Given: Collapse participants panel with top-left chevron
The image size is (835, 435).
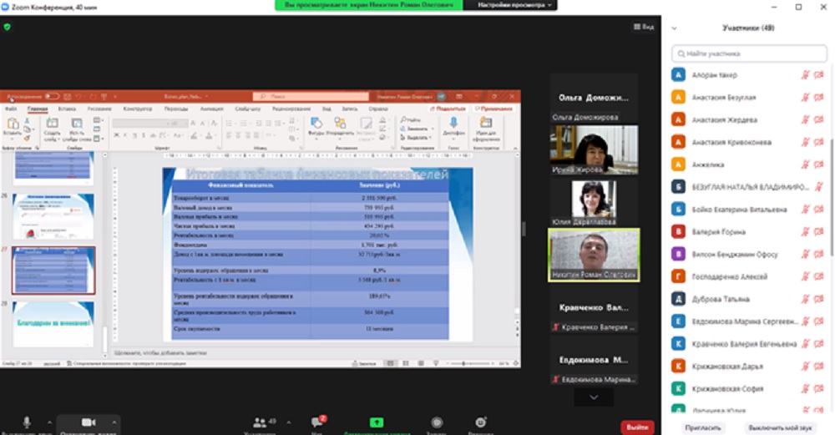Looking at the screenshot, I should pyautogui.click(x=674, y=28).
